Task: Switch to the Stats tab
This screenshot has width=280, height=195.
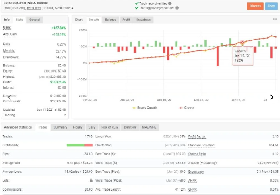Action: pos(20,20)
